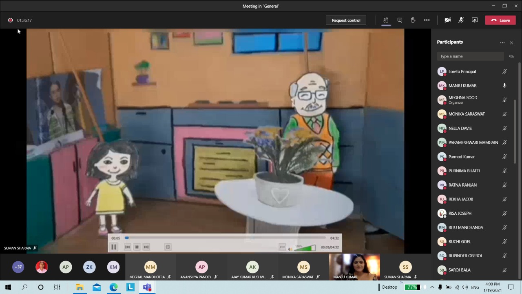Open the share content tray
This screenshot has width=522, height=294.
[475, 20]
